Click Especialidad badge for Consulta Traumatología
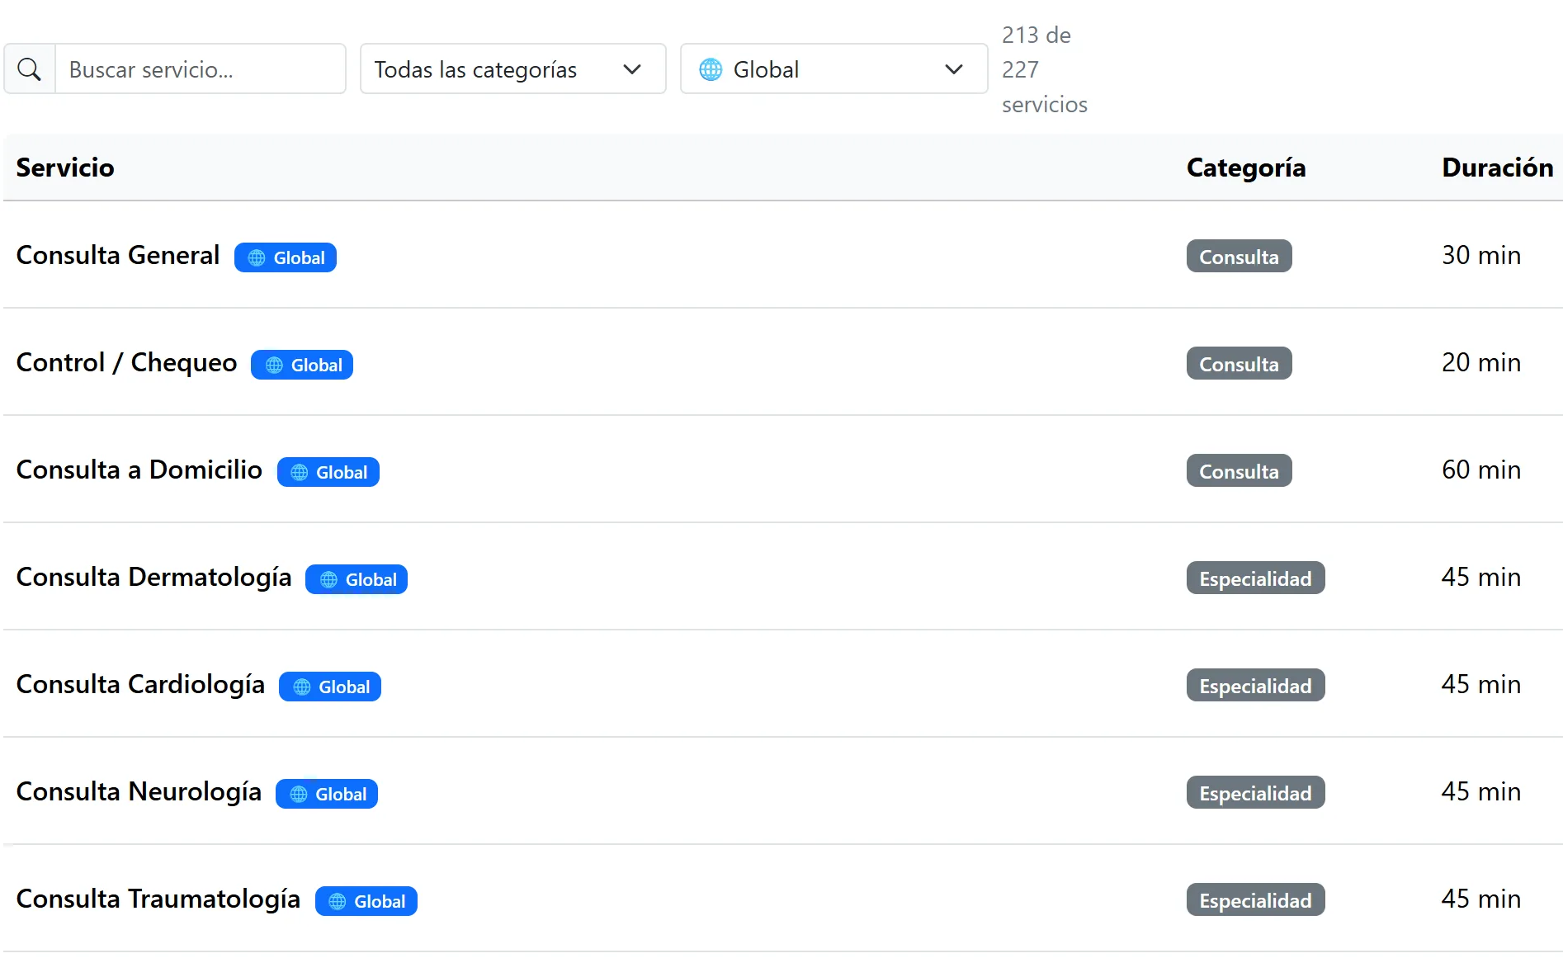The width and height of the screenshot is (1563, 977). tap(1255, 899)
